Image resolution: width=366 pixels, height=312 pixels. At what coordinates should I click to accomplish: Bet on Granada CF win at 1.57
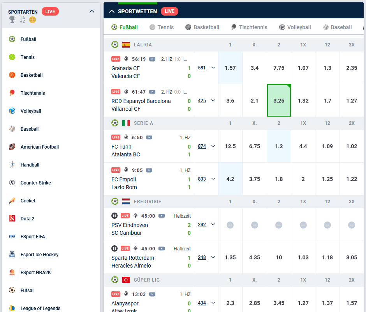pyautogui.click(x=230, y=68)
